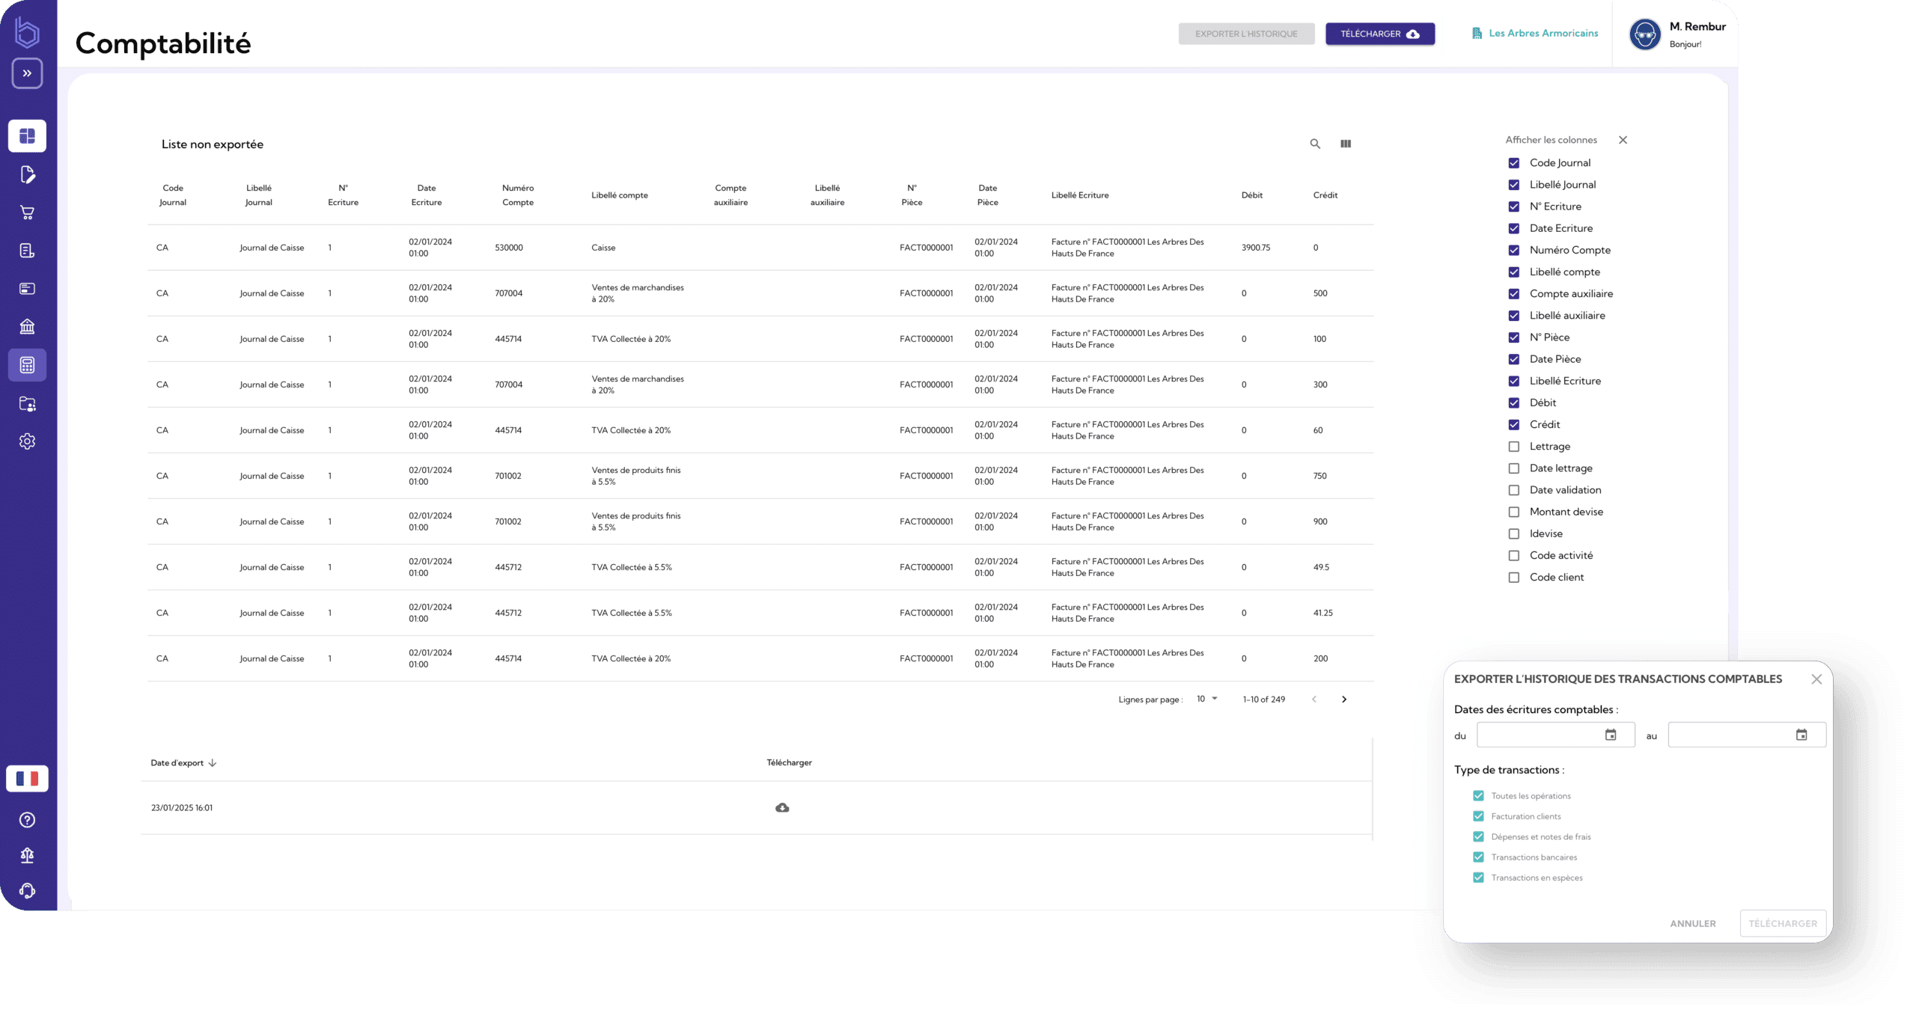Image resolution: width=1916 pixels, height=1025 pixels.
Task: Uncheck Transactions bancaires checkbox
Action: pyautogui.click(x=1478, y=857)
